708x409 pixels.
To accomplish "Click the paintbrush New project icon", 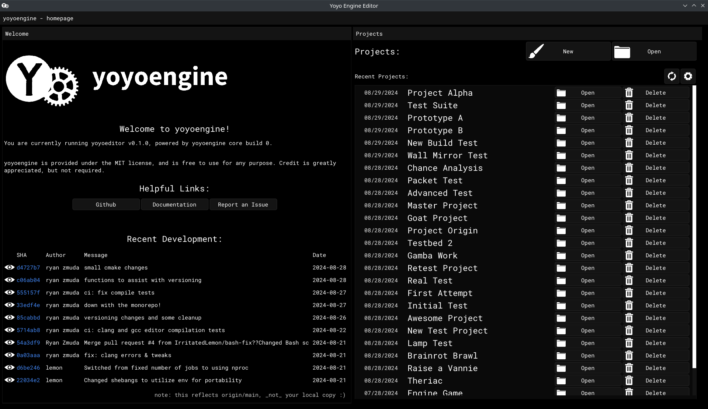I will point(536,52).
